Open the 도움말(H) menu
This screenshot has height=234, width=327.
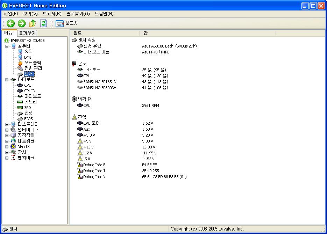click(104, 14)
